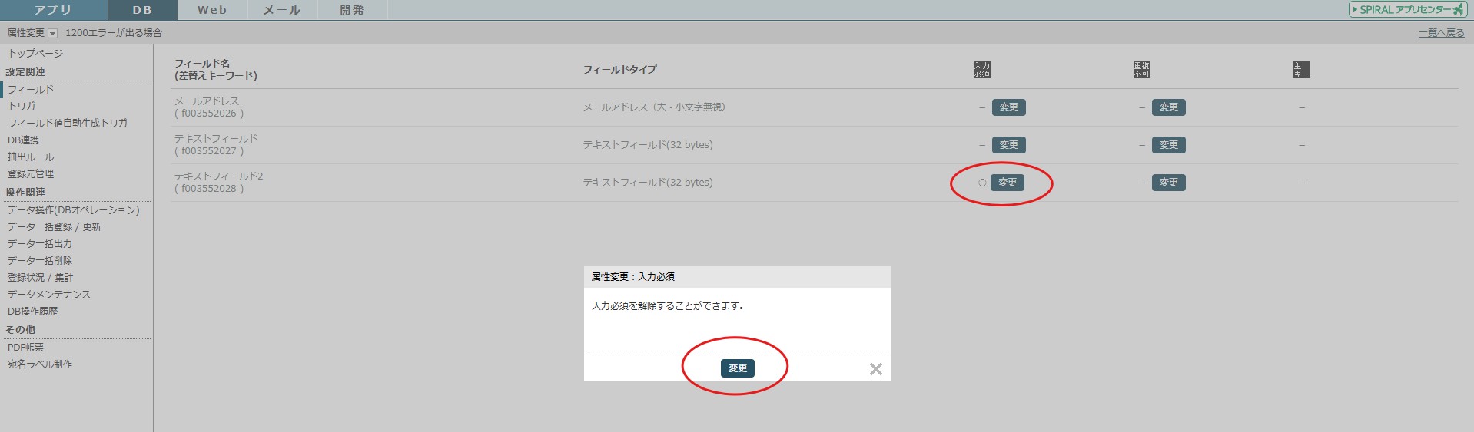Open データ一括出力 in sidebar
The image size is (1474, 432).
click(40, 244)
